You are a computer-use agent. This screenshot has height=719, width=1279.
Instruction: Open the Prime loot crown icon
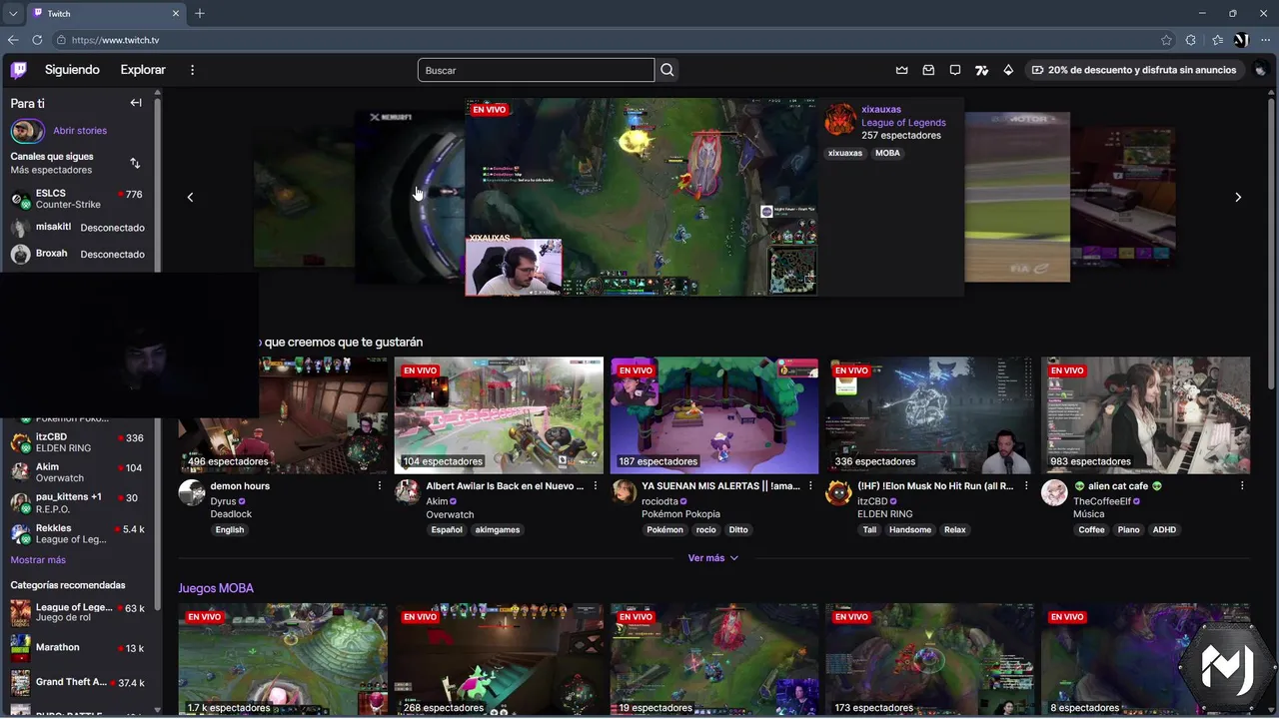pyautogui.click(x=901, y=70)
